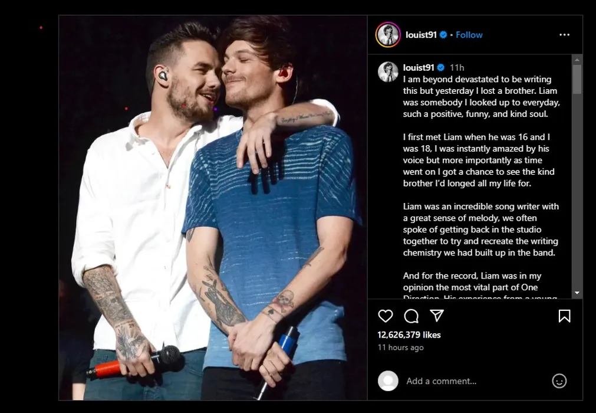This screenshot has height=413, width=596.
Task: Click the verified badge in post header
Action: (x=443, y=35)
